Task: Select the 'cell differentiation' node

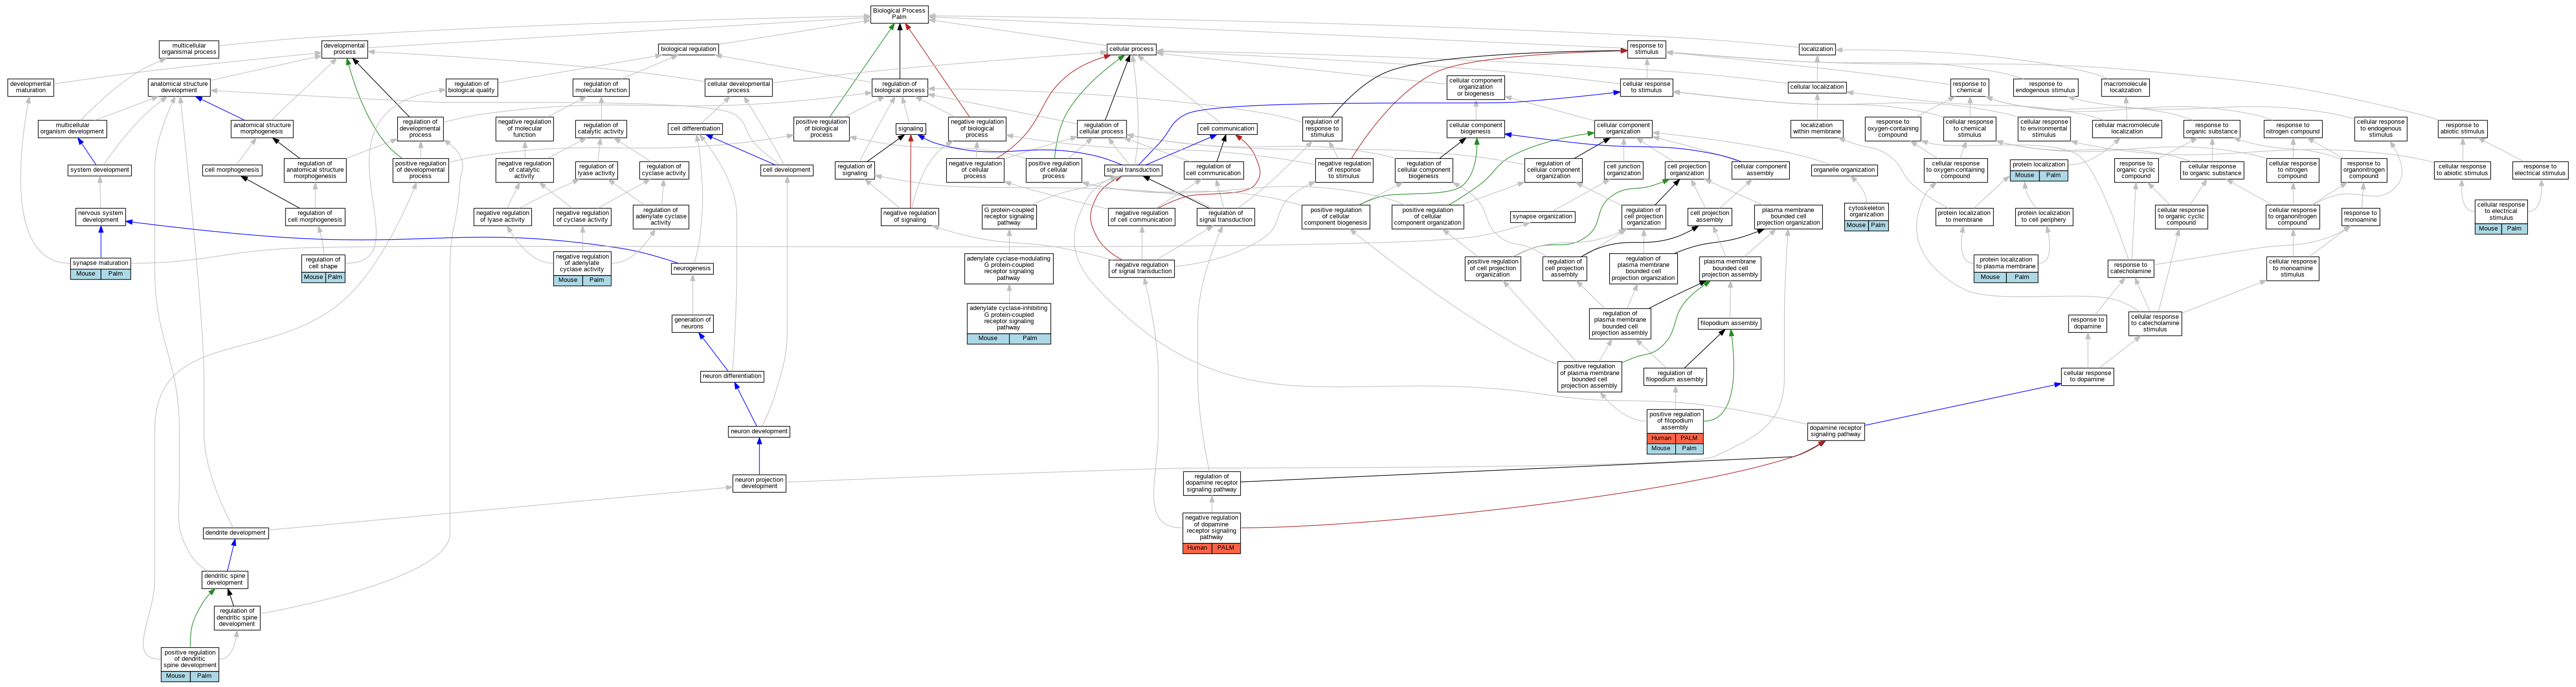Action: tap(695, 129)
